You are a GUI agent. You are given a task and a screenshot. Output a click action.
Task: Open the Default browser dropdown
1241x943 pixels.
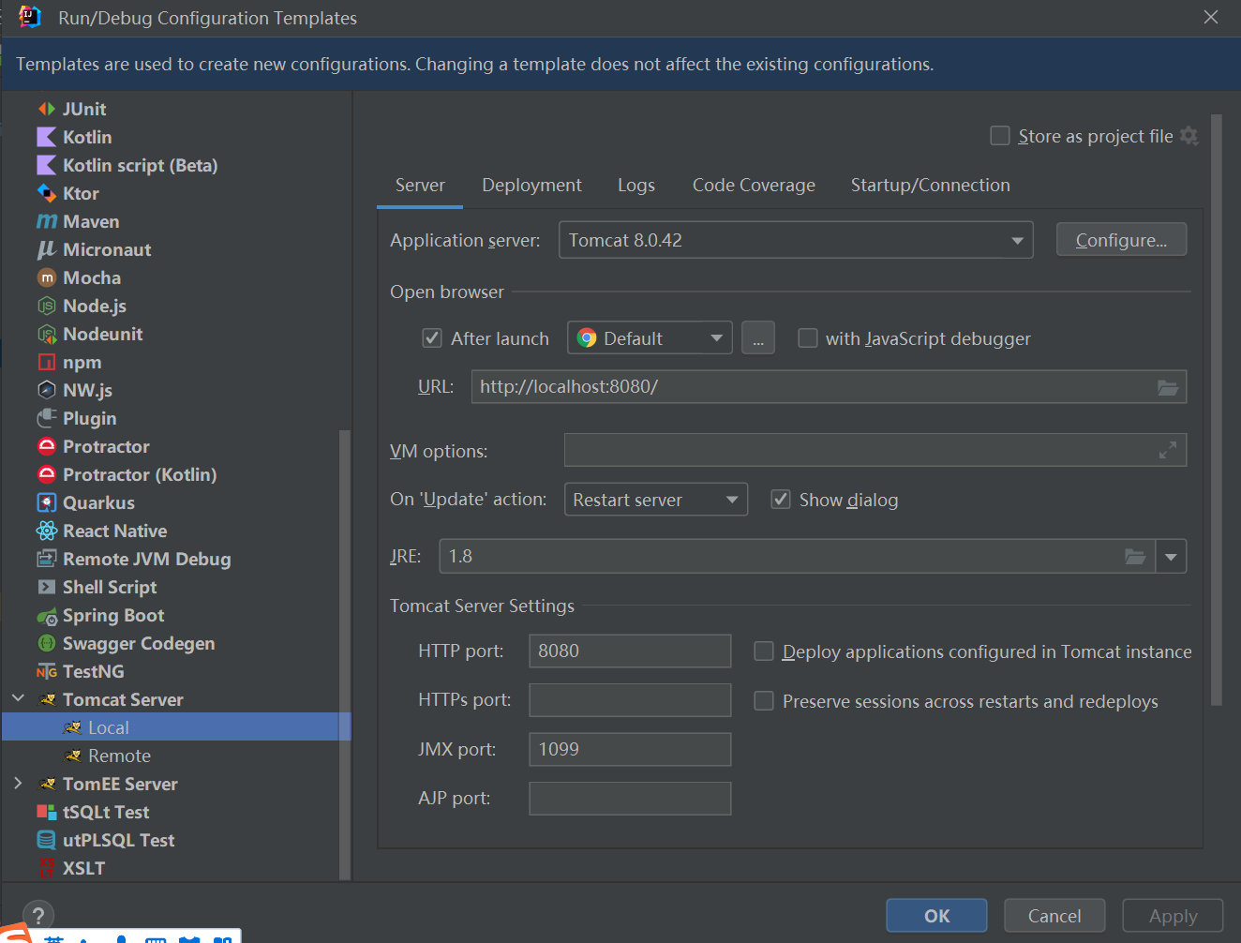click(x=650, y=338)
